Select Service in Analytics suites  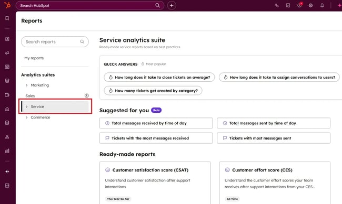pyautogui.click(x=55, y=106)
